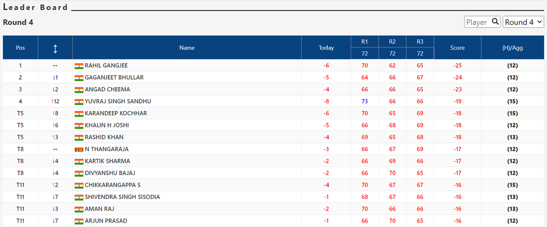Click flag beside Divyanshu Bajaj
This screenshot has width=547, height=227.
point(79,173)
